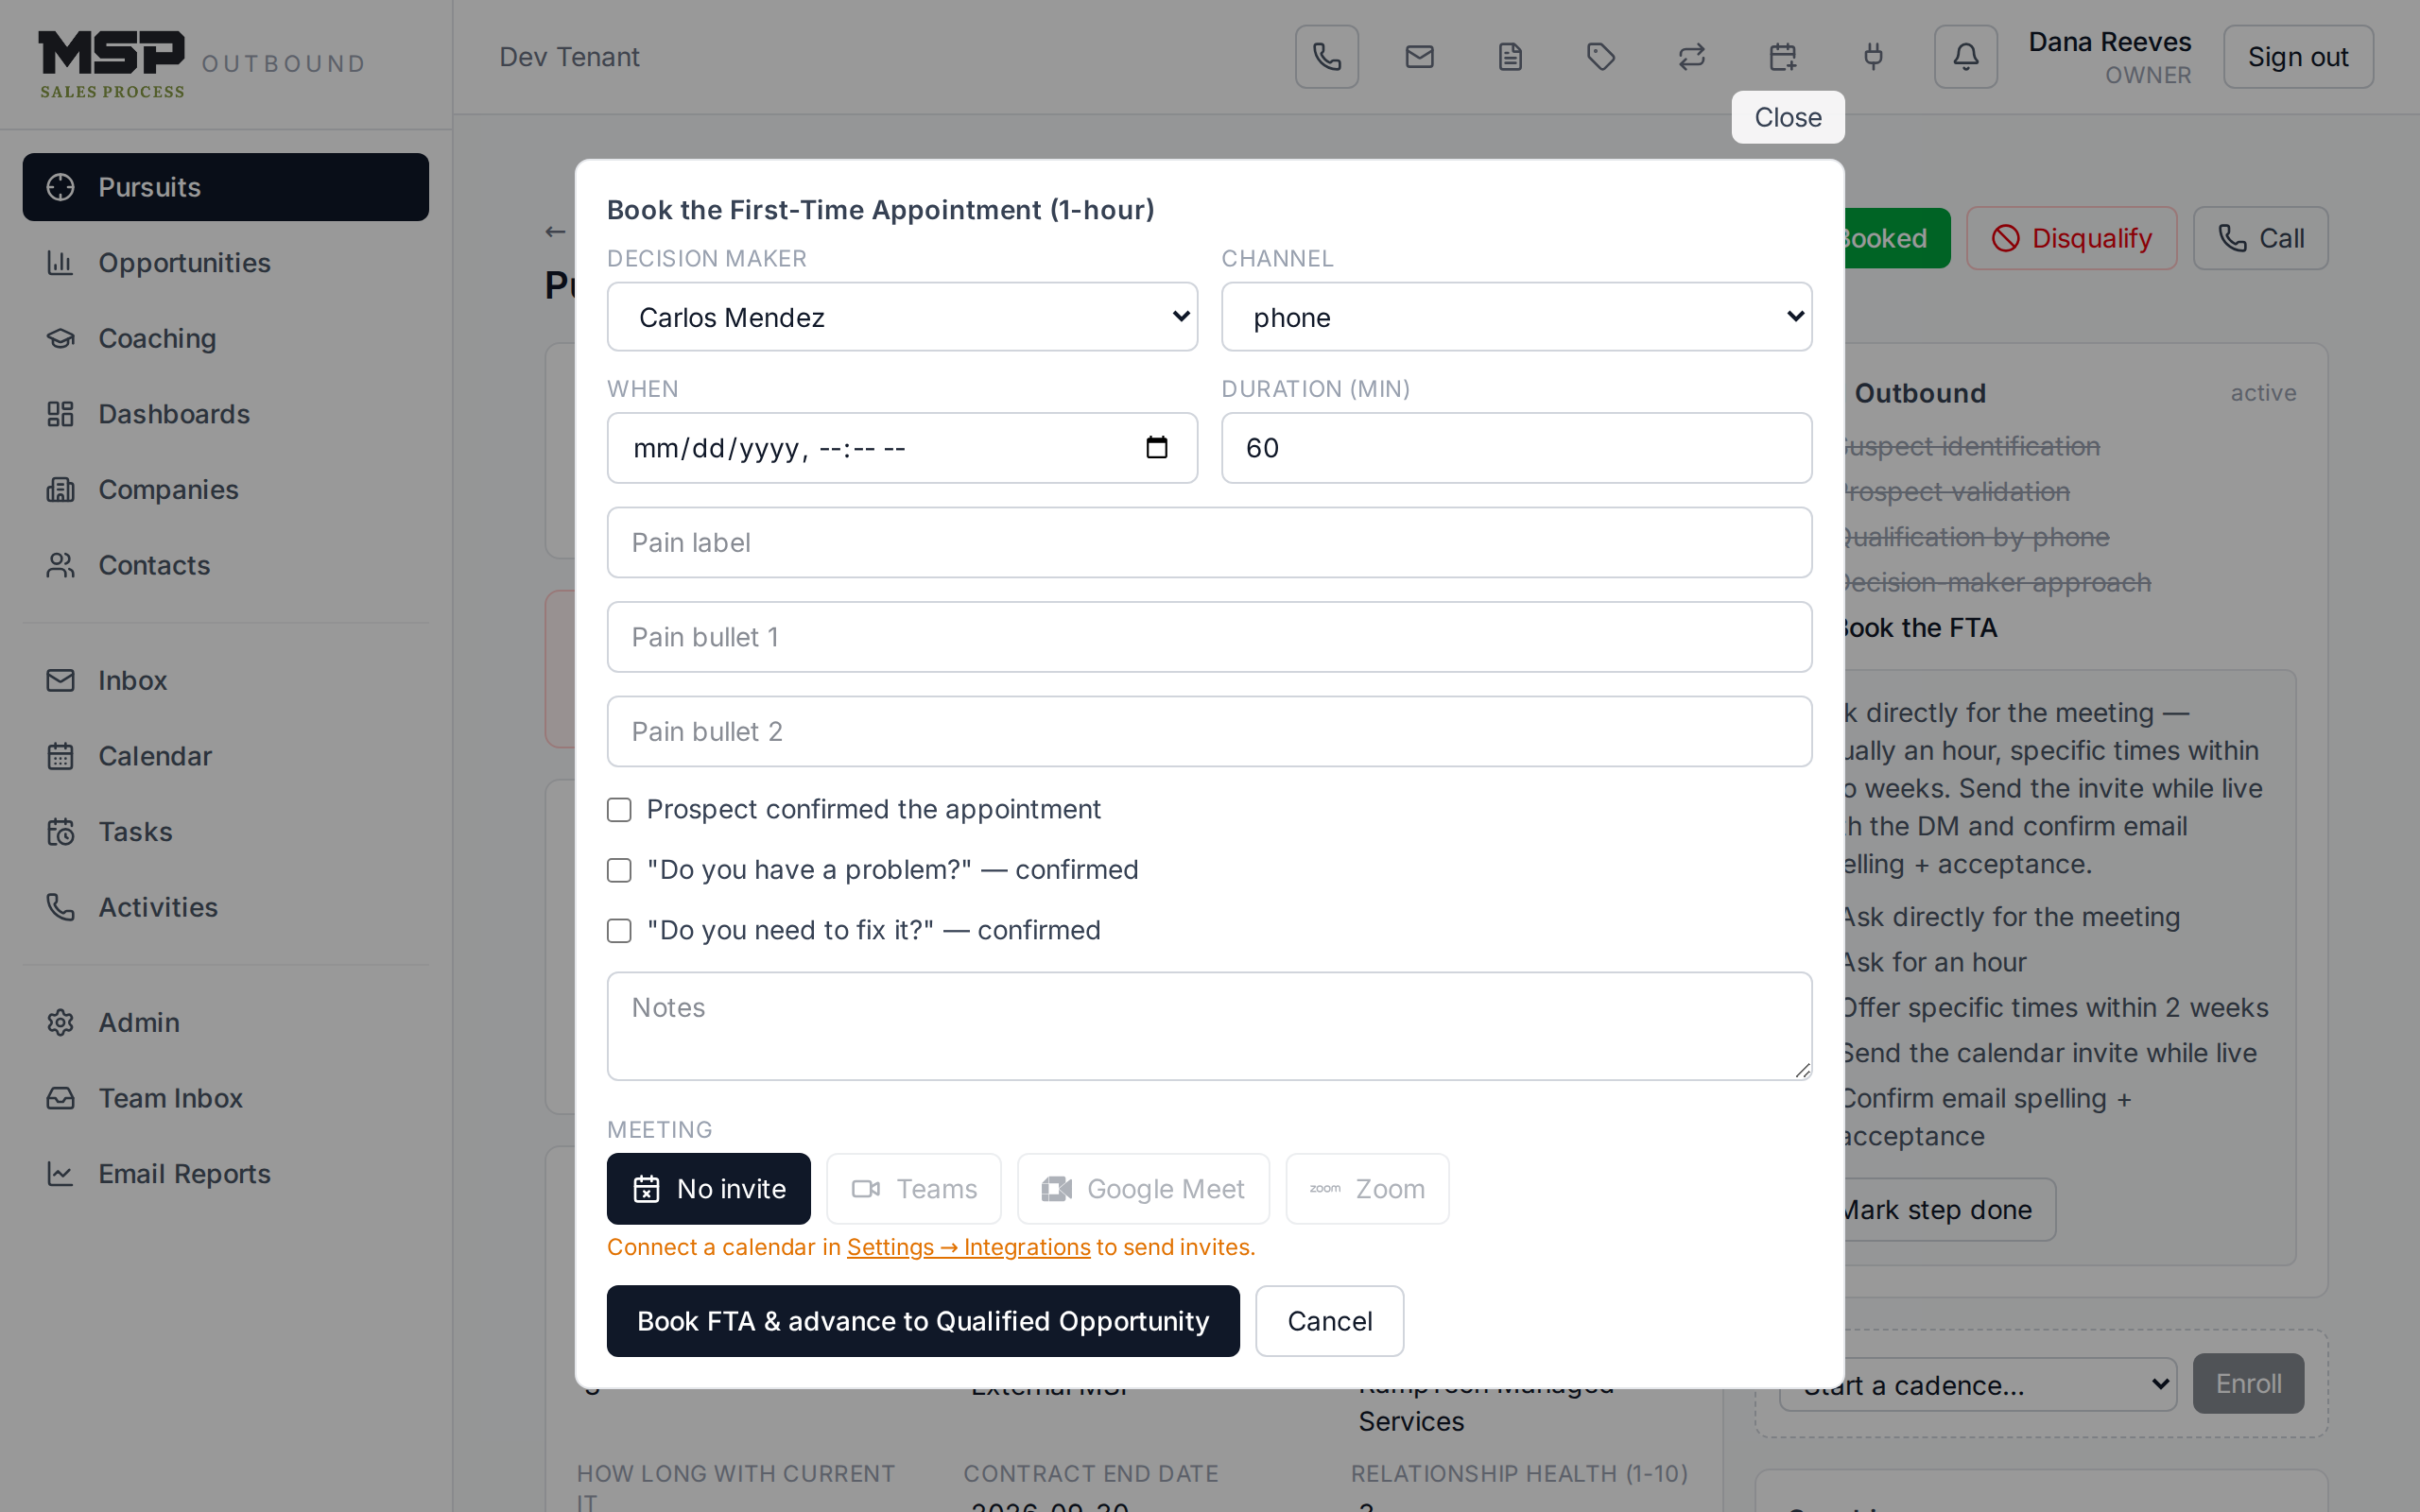This screenshot has height=1512, width=2420.
Task: Cancel the appointment booking dialog
Action: coord(1329,1321)
